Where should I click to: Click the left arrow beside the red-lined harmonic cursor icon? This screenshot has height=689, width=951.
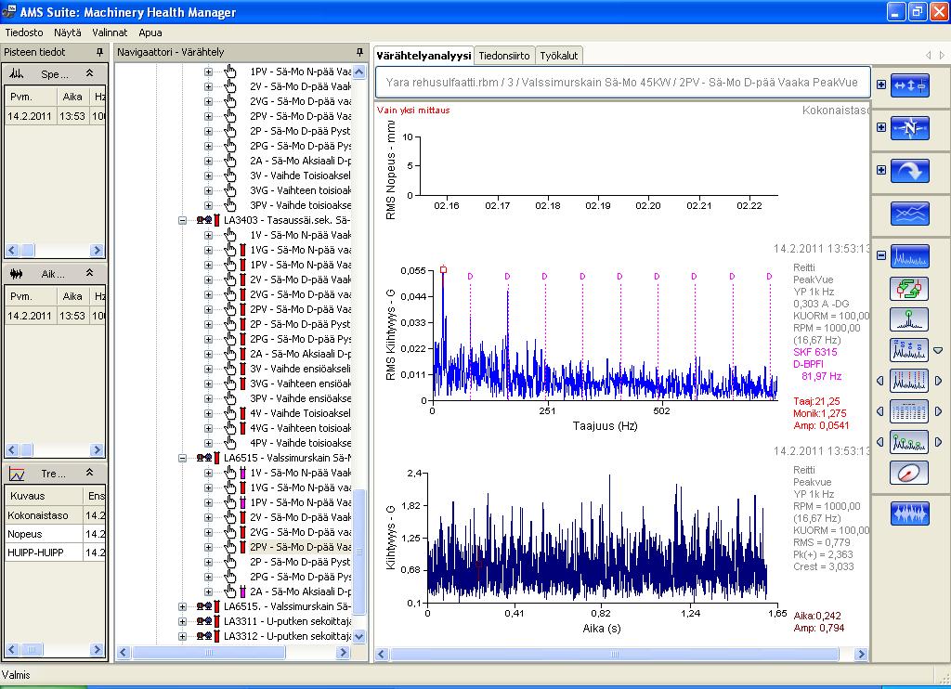pyautogui.click(x=880, y=381)
